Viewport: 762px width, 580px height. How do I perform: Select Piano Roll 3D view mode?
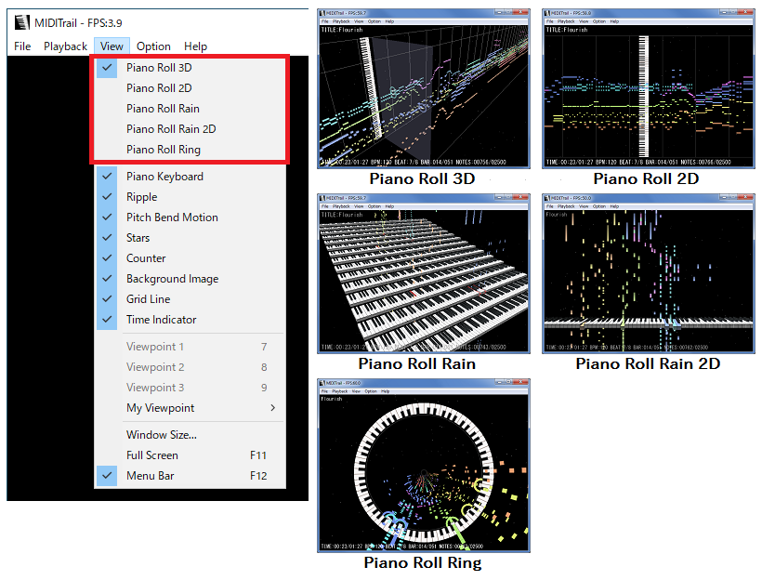[x=190, y=68]
